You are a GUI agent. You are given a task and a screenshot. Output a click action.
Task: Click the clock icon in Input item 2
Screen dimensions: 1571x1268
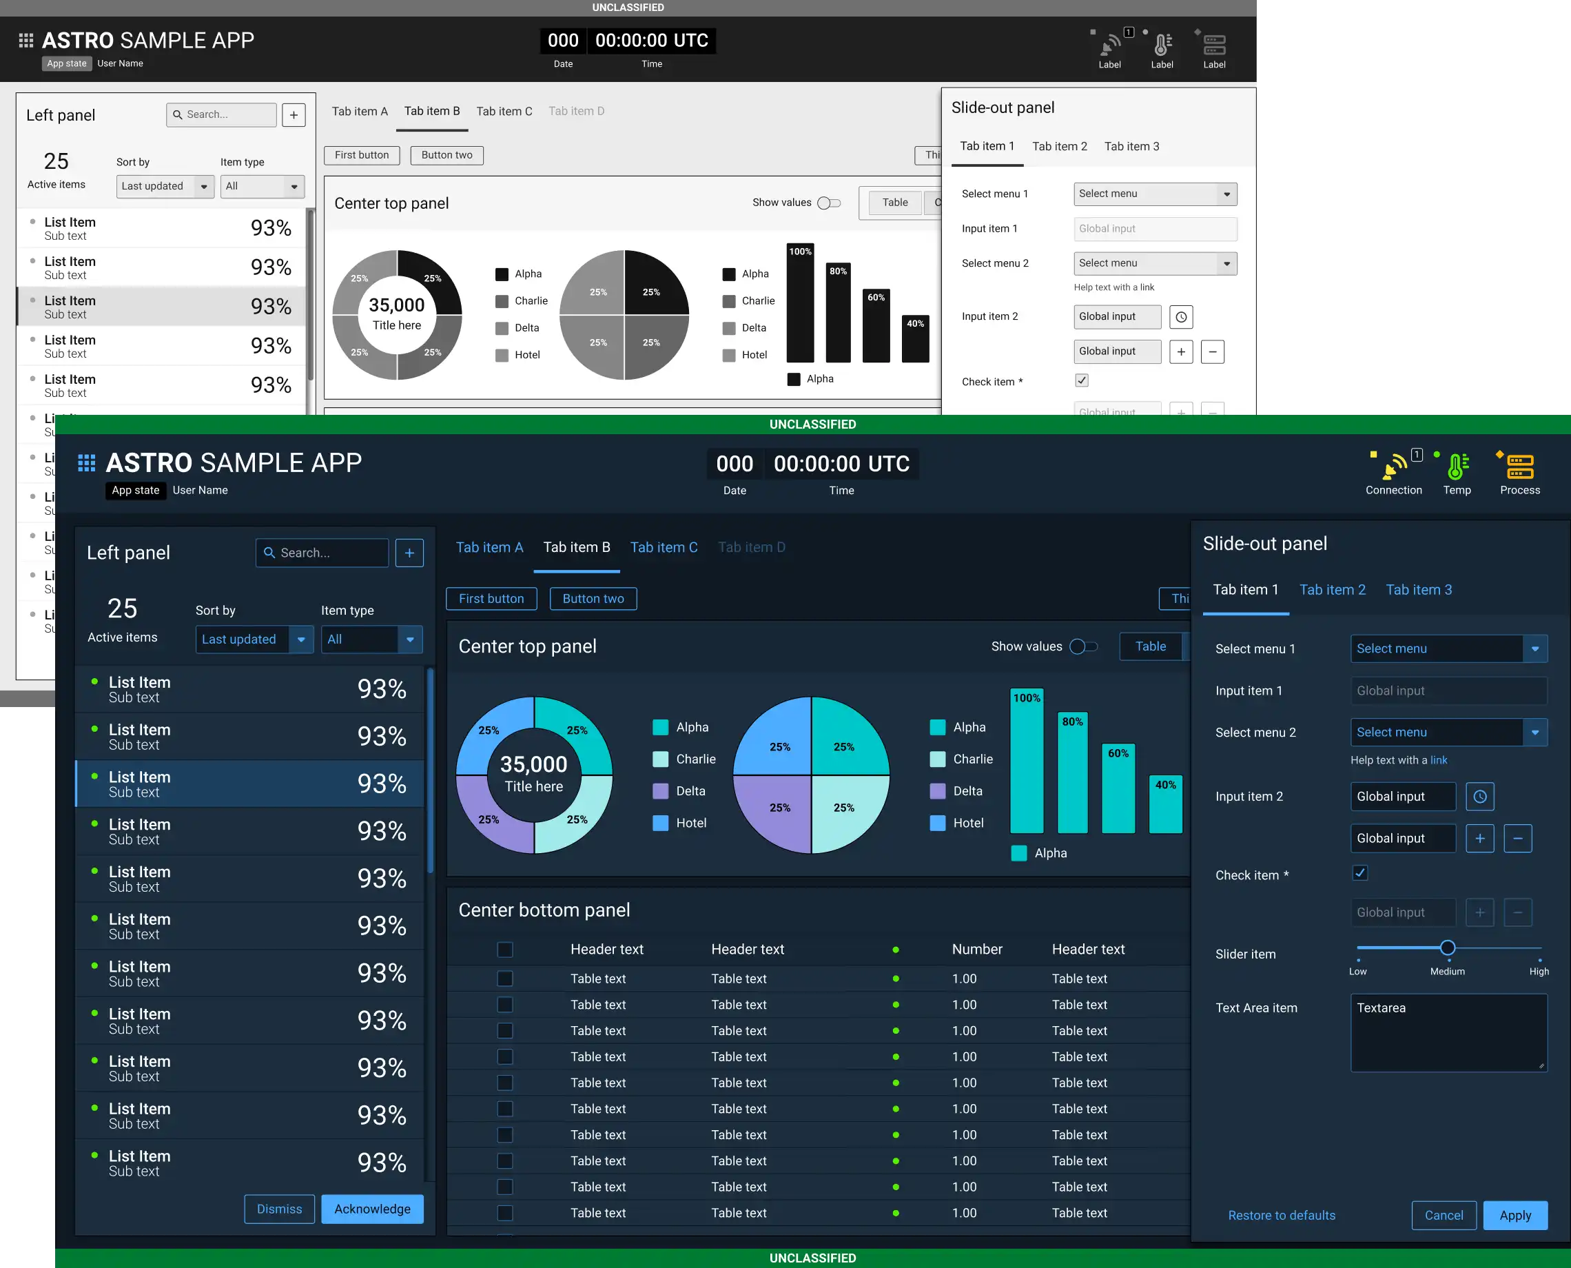click(1479, 795)
